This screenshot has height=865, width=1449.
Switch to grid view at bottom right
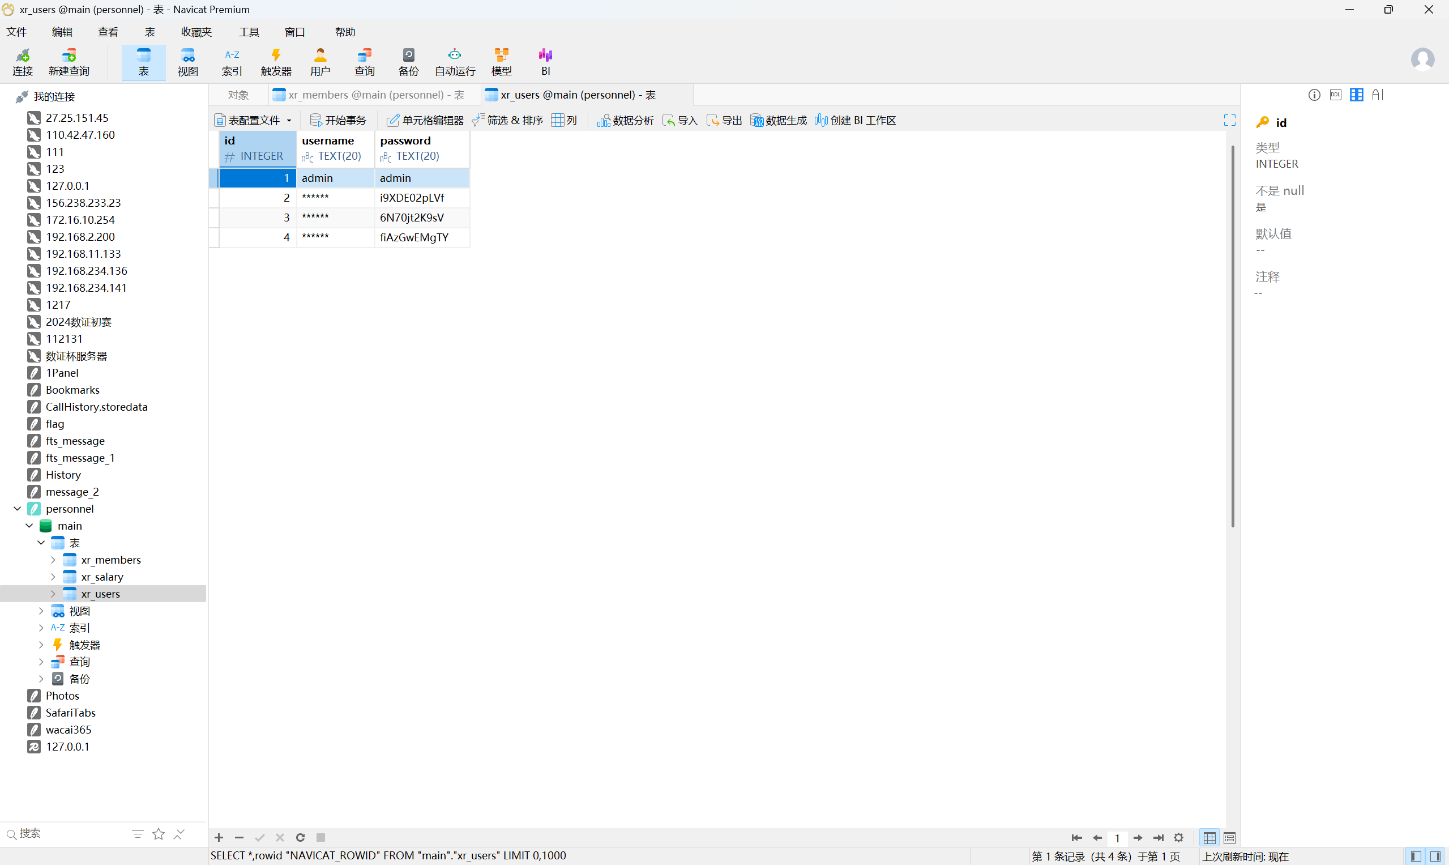coord(1209,838)
